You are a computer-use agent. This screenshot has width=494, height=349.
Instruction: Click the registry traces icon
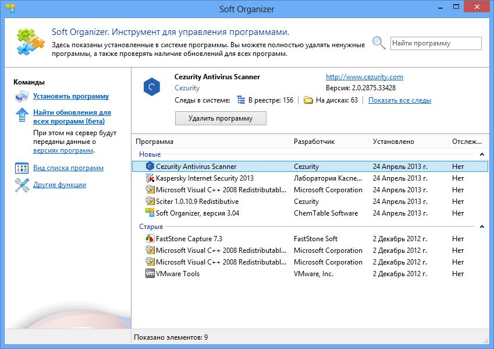241,100
